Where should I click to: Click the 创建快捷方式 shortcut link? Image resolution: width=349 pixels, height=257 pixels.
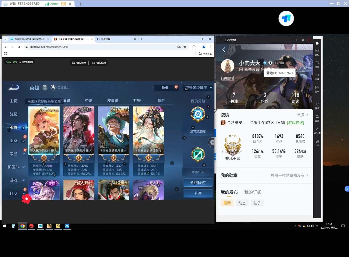(x=26, y=62)
